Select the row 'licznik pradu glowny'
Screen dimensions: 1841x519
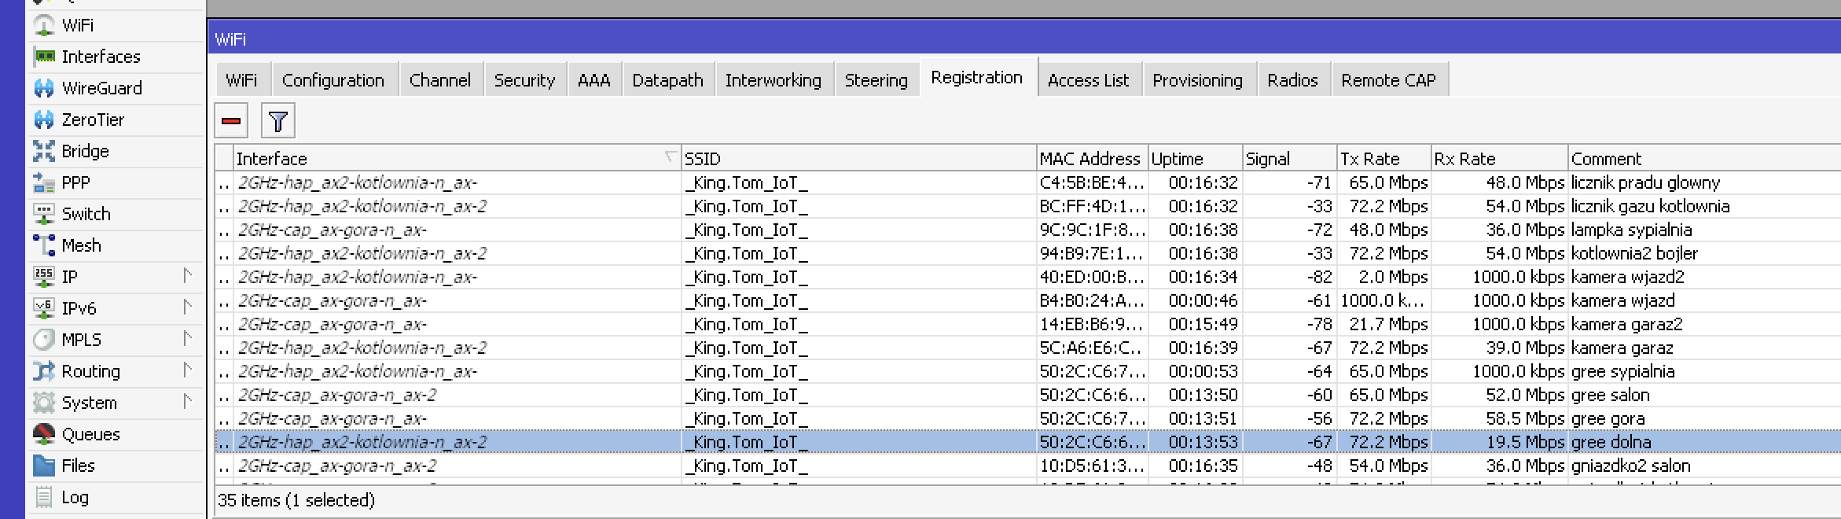click(x=1027, y=182)
